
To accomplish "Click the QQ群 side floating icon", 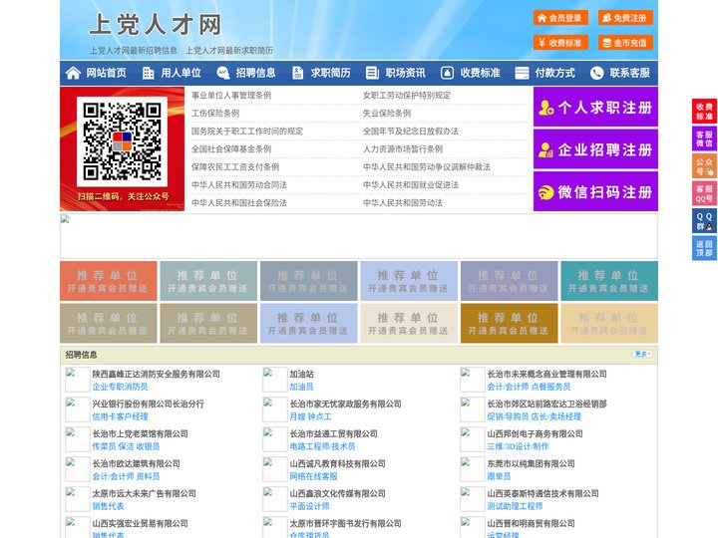I will tap(704, 221).
